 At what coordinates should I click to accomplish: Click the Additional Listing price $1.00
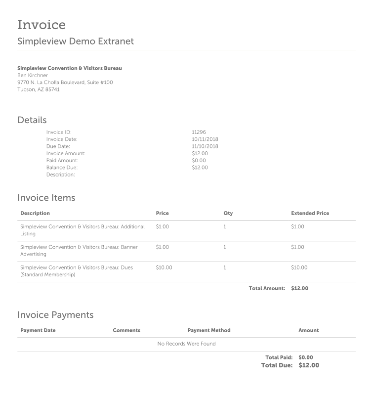[x=163, y=226]
